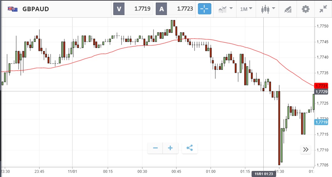
Task: Collapse the chart from fullscreen
Action: click(x=323, y=9)
